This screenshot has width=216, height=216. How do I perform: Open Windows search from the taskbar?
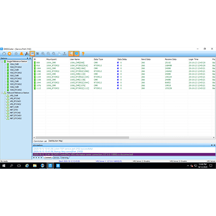[12, 166]
